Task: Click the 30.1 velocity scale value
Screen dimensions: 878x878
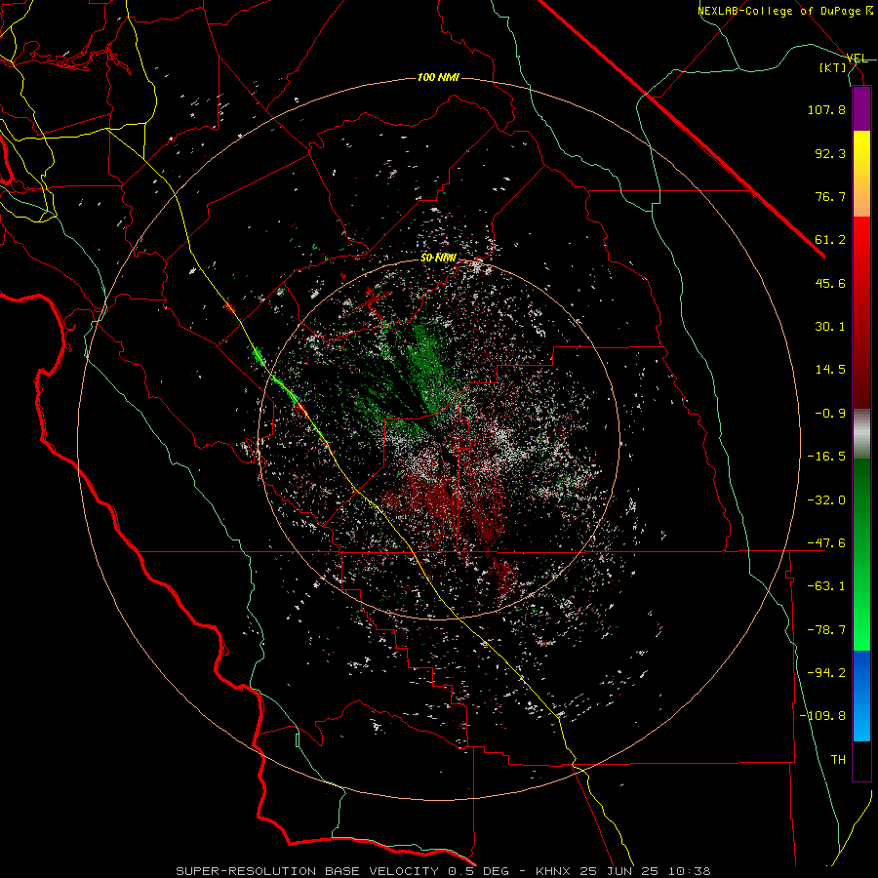Action: [x=830, y=327]
